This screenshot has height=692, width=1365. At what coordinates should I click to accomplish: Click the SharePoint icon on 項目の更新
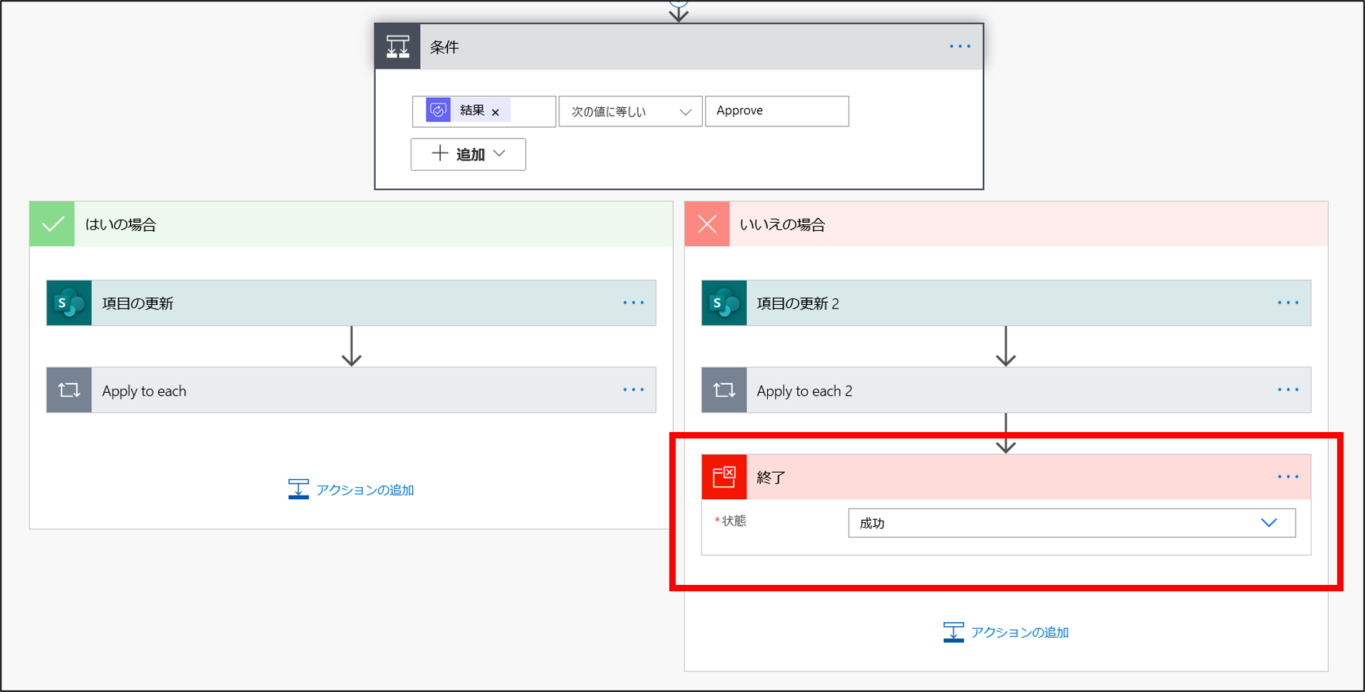[x=69, y=303]
